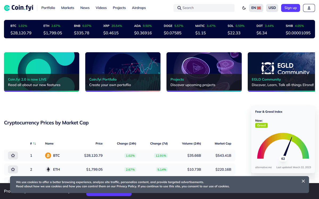Open the Markets menu item
This screenshot has height=199, width=319.
click(68, 8)
